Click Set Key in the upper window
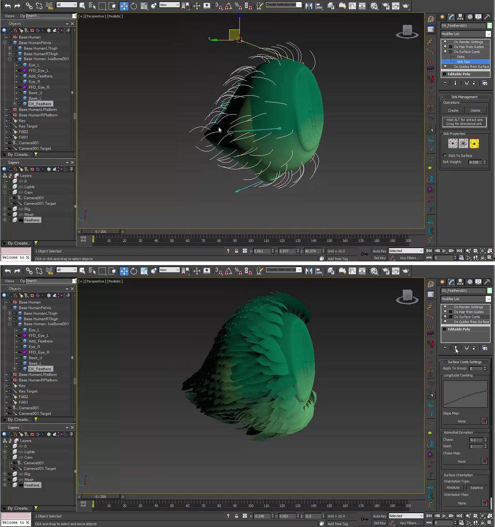 click(x=379, y=258)
